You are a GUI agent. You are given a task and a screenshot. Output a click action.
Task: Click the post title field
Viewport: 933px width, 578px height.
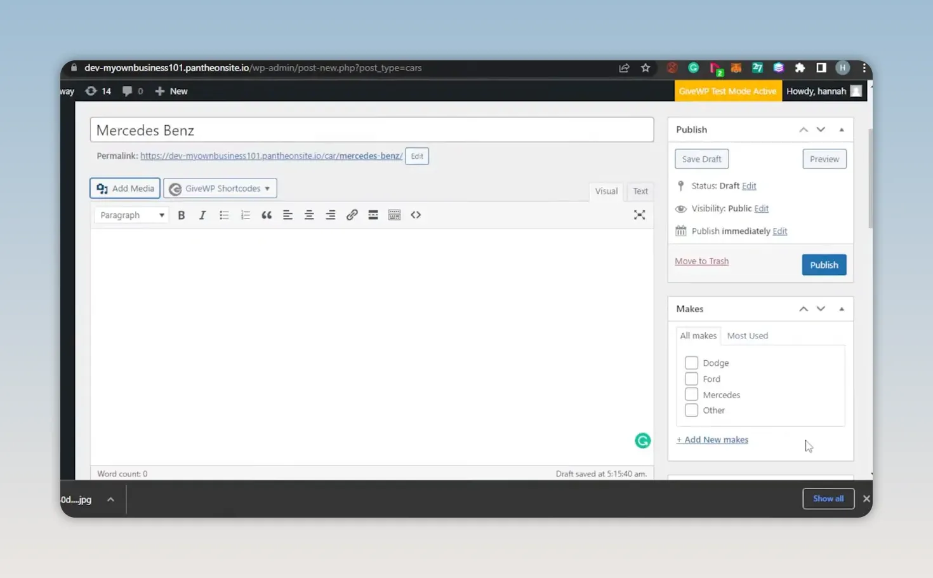pyautogui.click(x=372, y=130)
